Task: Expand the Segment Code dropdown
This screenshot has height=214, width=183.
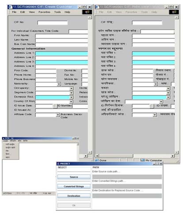Action: pyautogui.click(x=71, y=93)
